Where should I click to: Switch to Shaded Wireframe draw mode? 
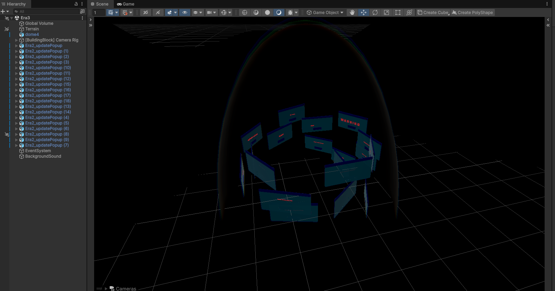[256, 12]
